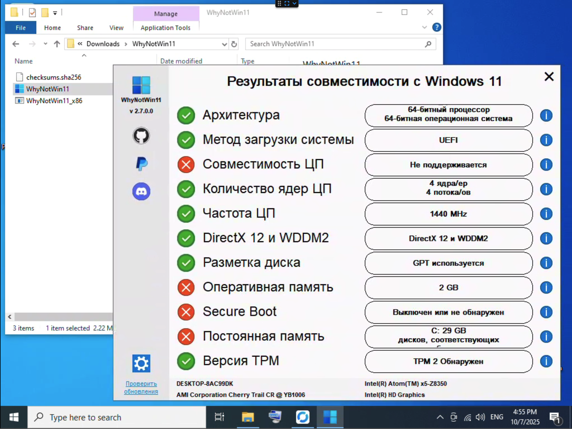
Task: Click the red fail icon beside Оперативная память
Action: [186, 287]
